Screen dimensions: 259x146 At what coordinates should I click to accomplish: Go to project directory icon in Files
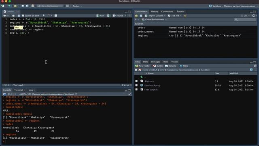(251, 70)
